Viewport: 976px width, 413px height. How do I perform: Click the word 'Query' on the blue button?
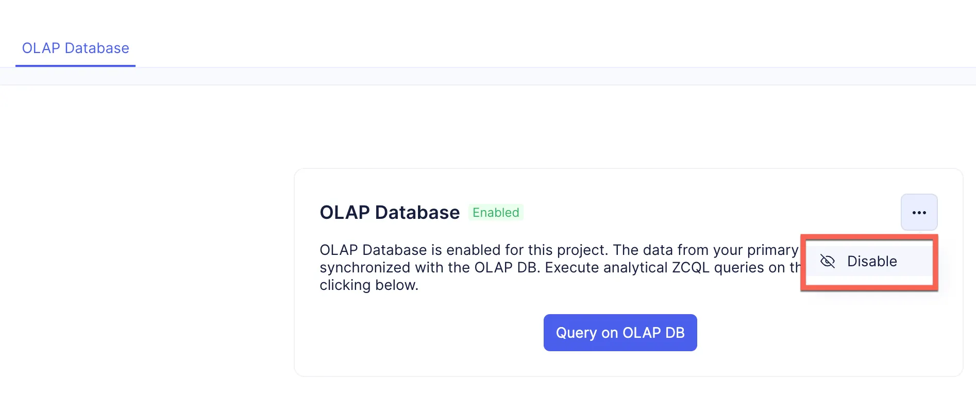576,333
